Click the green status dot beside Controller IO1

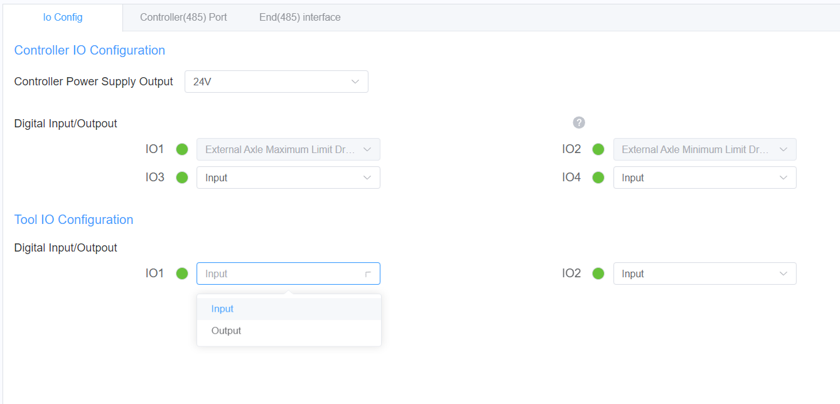[x=181, y=149]
